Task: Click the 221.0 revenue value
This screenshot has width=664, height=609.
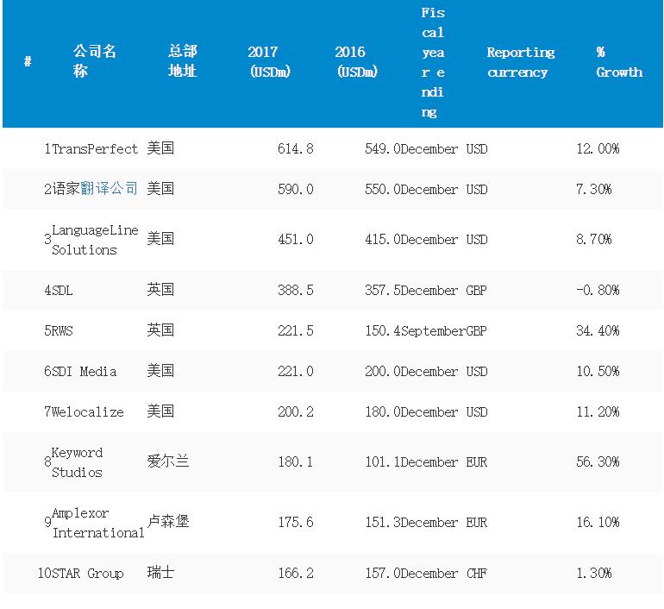Action: click(x=296, y=371)
